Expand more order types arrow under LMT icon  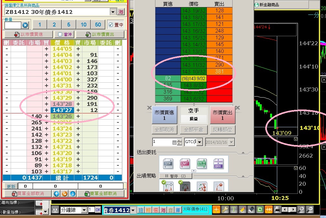coord(194,171)
